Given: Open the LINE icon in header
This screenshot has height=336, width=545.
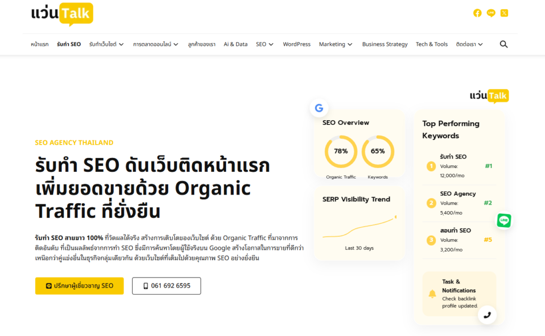Looking at the screenshot, I should point(491,13).
